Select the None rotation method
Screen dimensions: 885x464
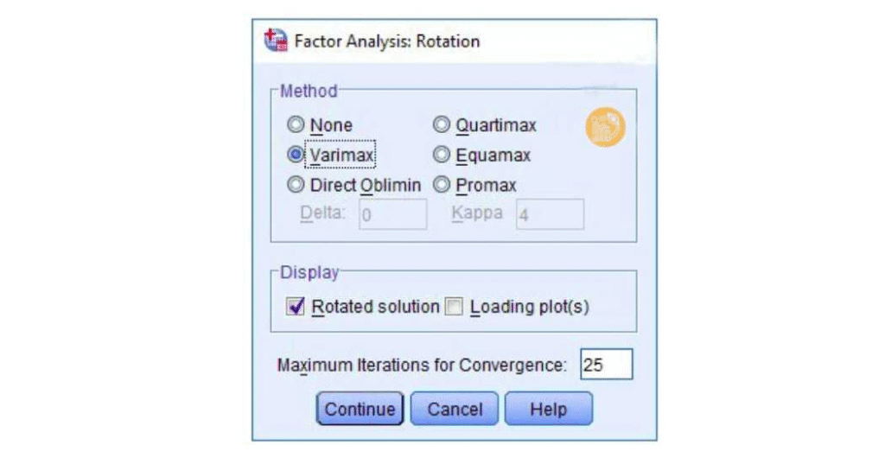[x=296, y=125]
